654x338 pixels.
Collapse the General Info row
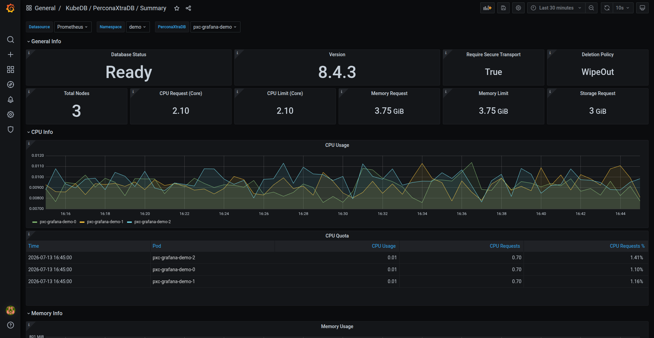pos(44,41)
